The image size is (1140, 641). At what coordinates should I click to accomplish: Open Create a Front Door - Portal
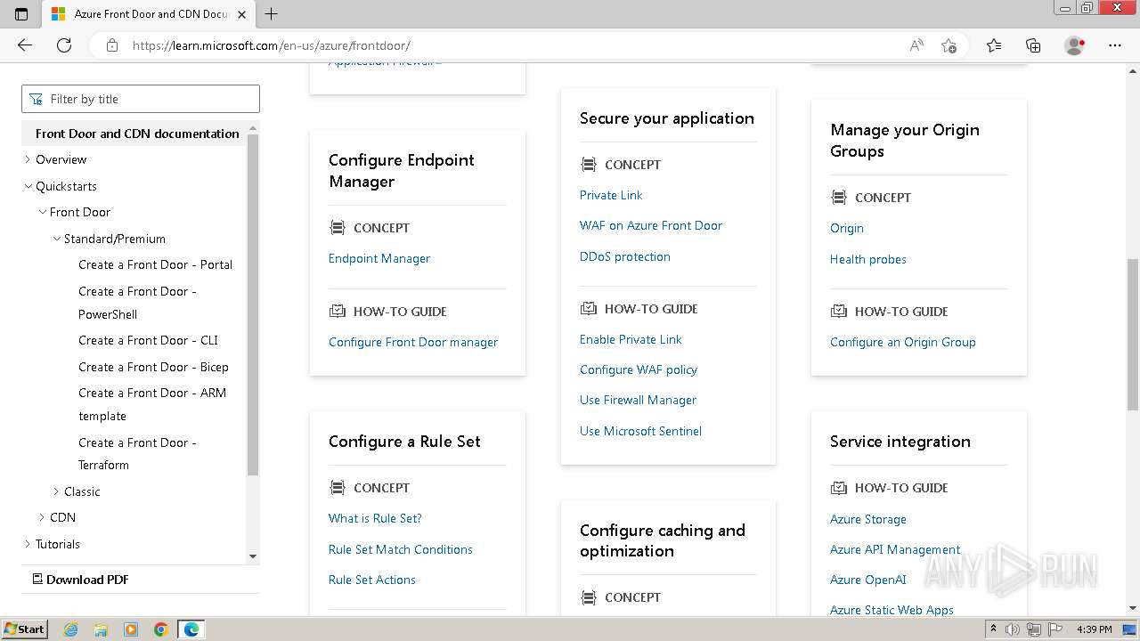coord(155,264)
